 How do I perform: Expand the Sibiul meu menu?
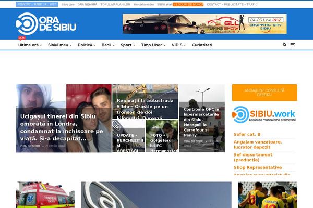click(59, 45)
